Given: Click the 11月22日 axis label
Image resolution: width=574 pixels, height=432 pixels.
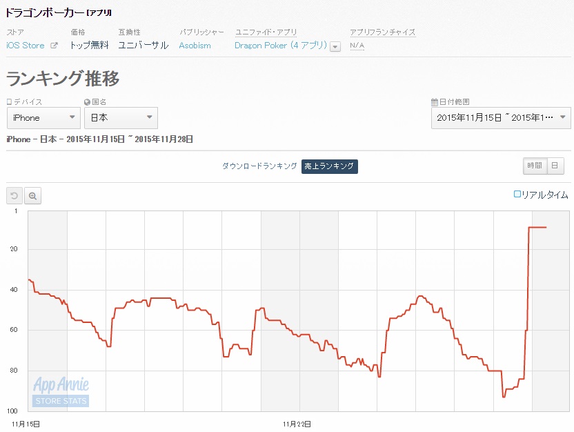Looking at the screenshot, I should (297, 424).
